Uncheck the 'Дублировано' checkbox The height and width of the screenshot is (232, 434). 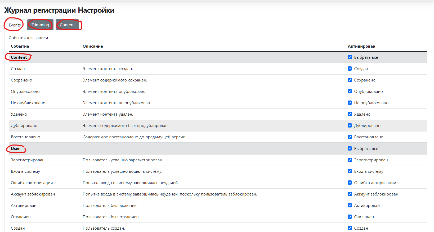tap(350, 126)
